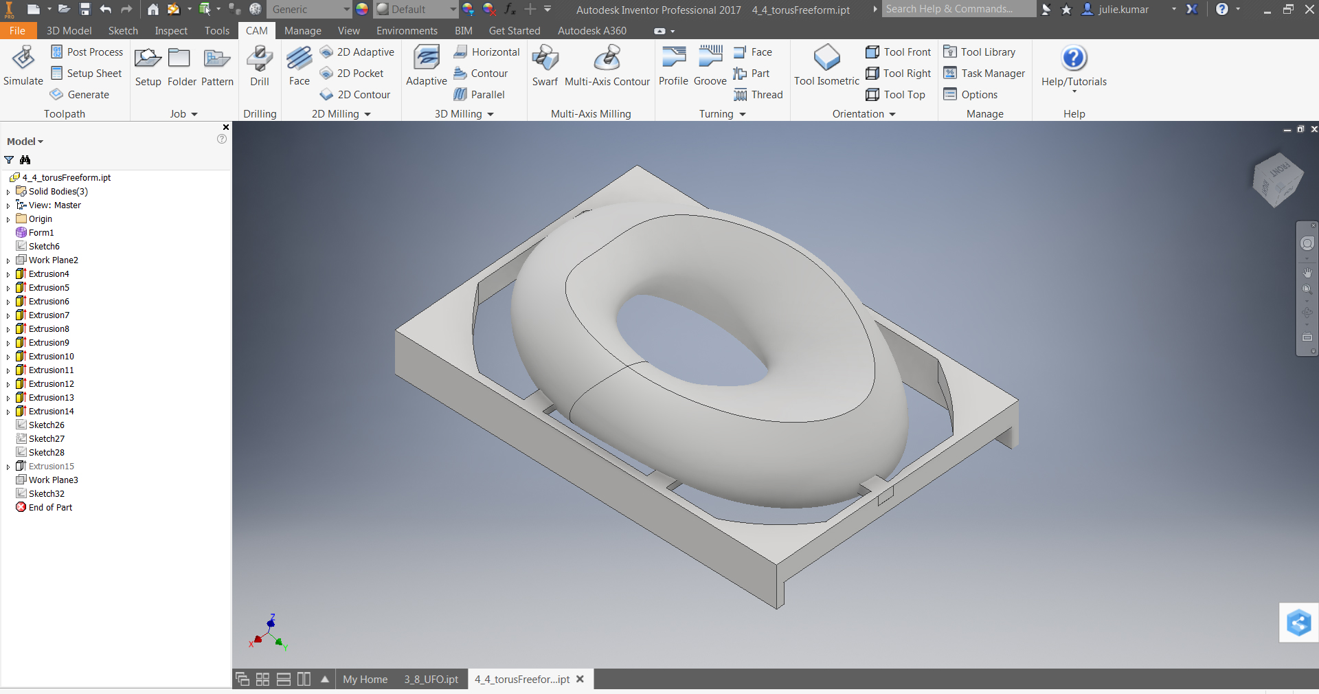Select the Drill operation
1319x694 pixels.
260,66
